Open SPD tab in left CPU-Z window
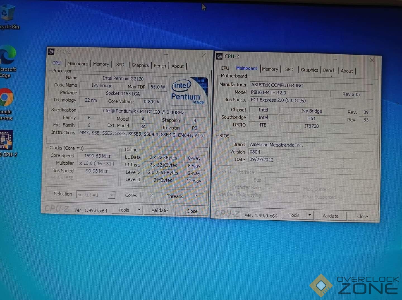This screenshot has height=300, width=402. click(x=120, y=65)
